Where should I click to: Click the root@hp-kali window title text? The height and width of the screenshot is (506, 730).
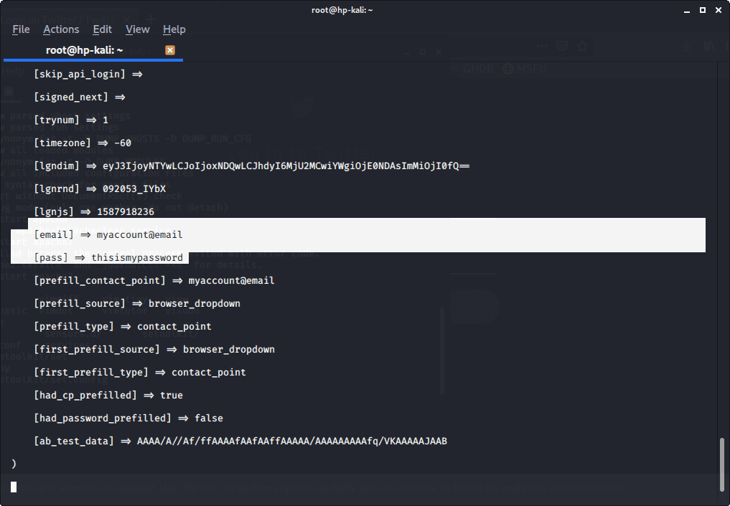(342, 10)
